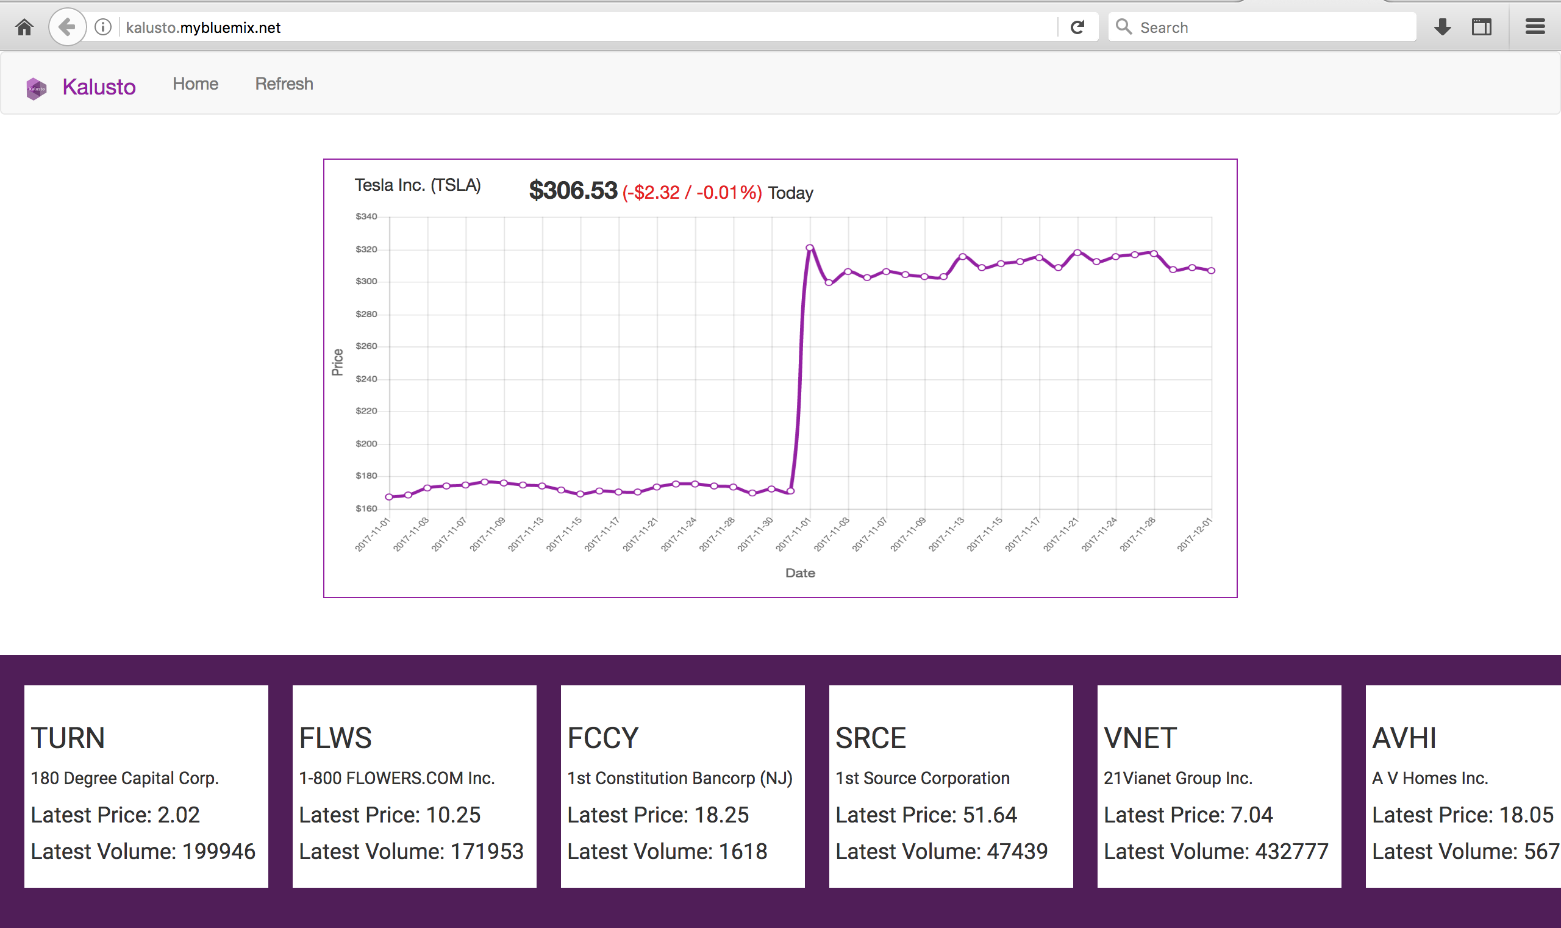Click the Kalusto hexagon logo icon

(x=36, y=88)
